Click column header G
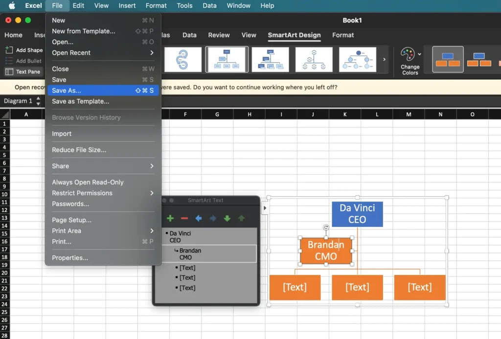 click(x=217, y=114)
